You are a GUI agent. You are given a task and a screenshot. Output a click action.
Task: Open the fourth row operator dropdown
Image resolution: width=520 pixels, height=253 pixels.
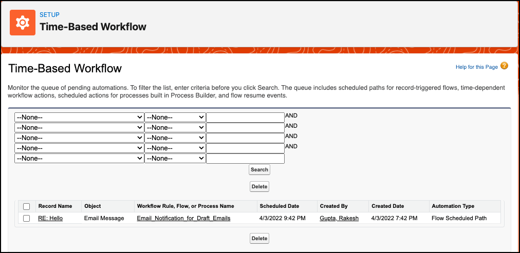click(175, 148)
